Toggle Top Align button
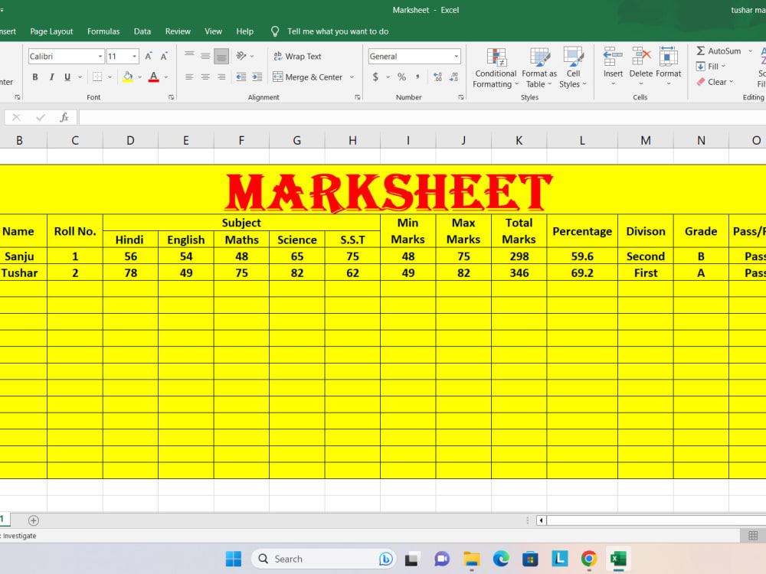766x574 pixels. [189, 56]
